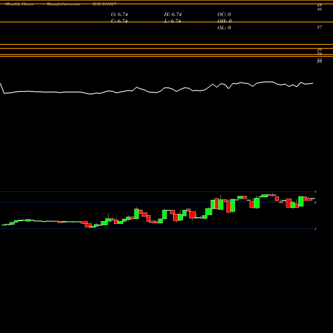Click the 'O: 6.74' open price value
The height and width of the screenshot is (333, 333).
click(x=119, y=15)
